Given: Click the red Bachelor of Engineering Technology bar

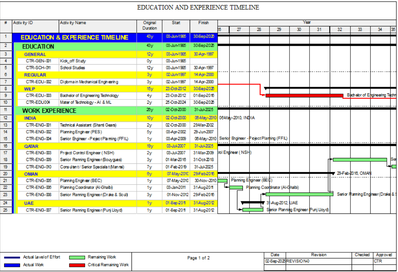Looking at the screenshot, I should coord(304,96).
